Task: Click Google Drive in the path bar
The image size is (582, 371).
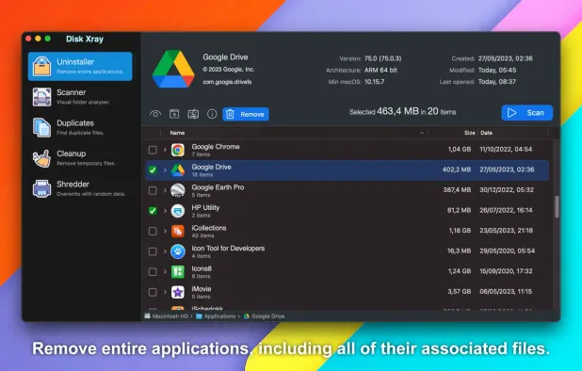Action: [x=264, y=316]
